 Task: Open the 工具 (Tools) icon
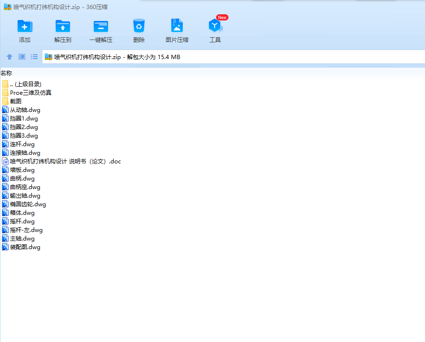click(x=215, y=26)
